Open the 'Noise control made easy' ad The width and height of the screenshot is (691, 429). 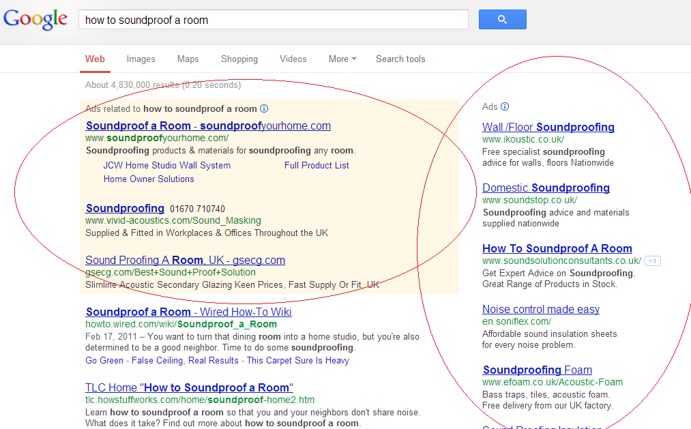541,309
